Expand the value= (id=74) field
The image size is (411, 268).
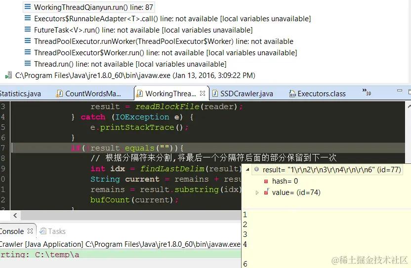click(257, 192)
